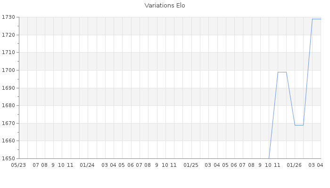Click the Elo line plateau near 1699
Viewport: 330px width, 188px height.
282,72
